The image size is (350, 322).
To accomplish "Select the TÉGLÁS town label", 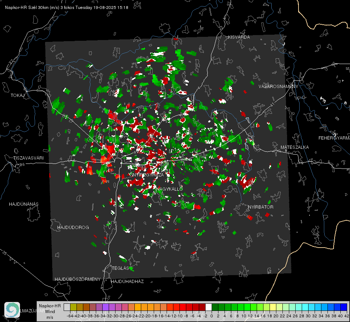I will click(x=120, y=268).
